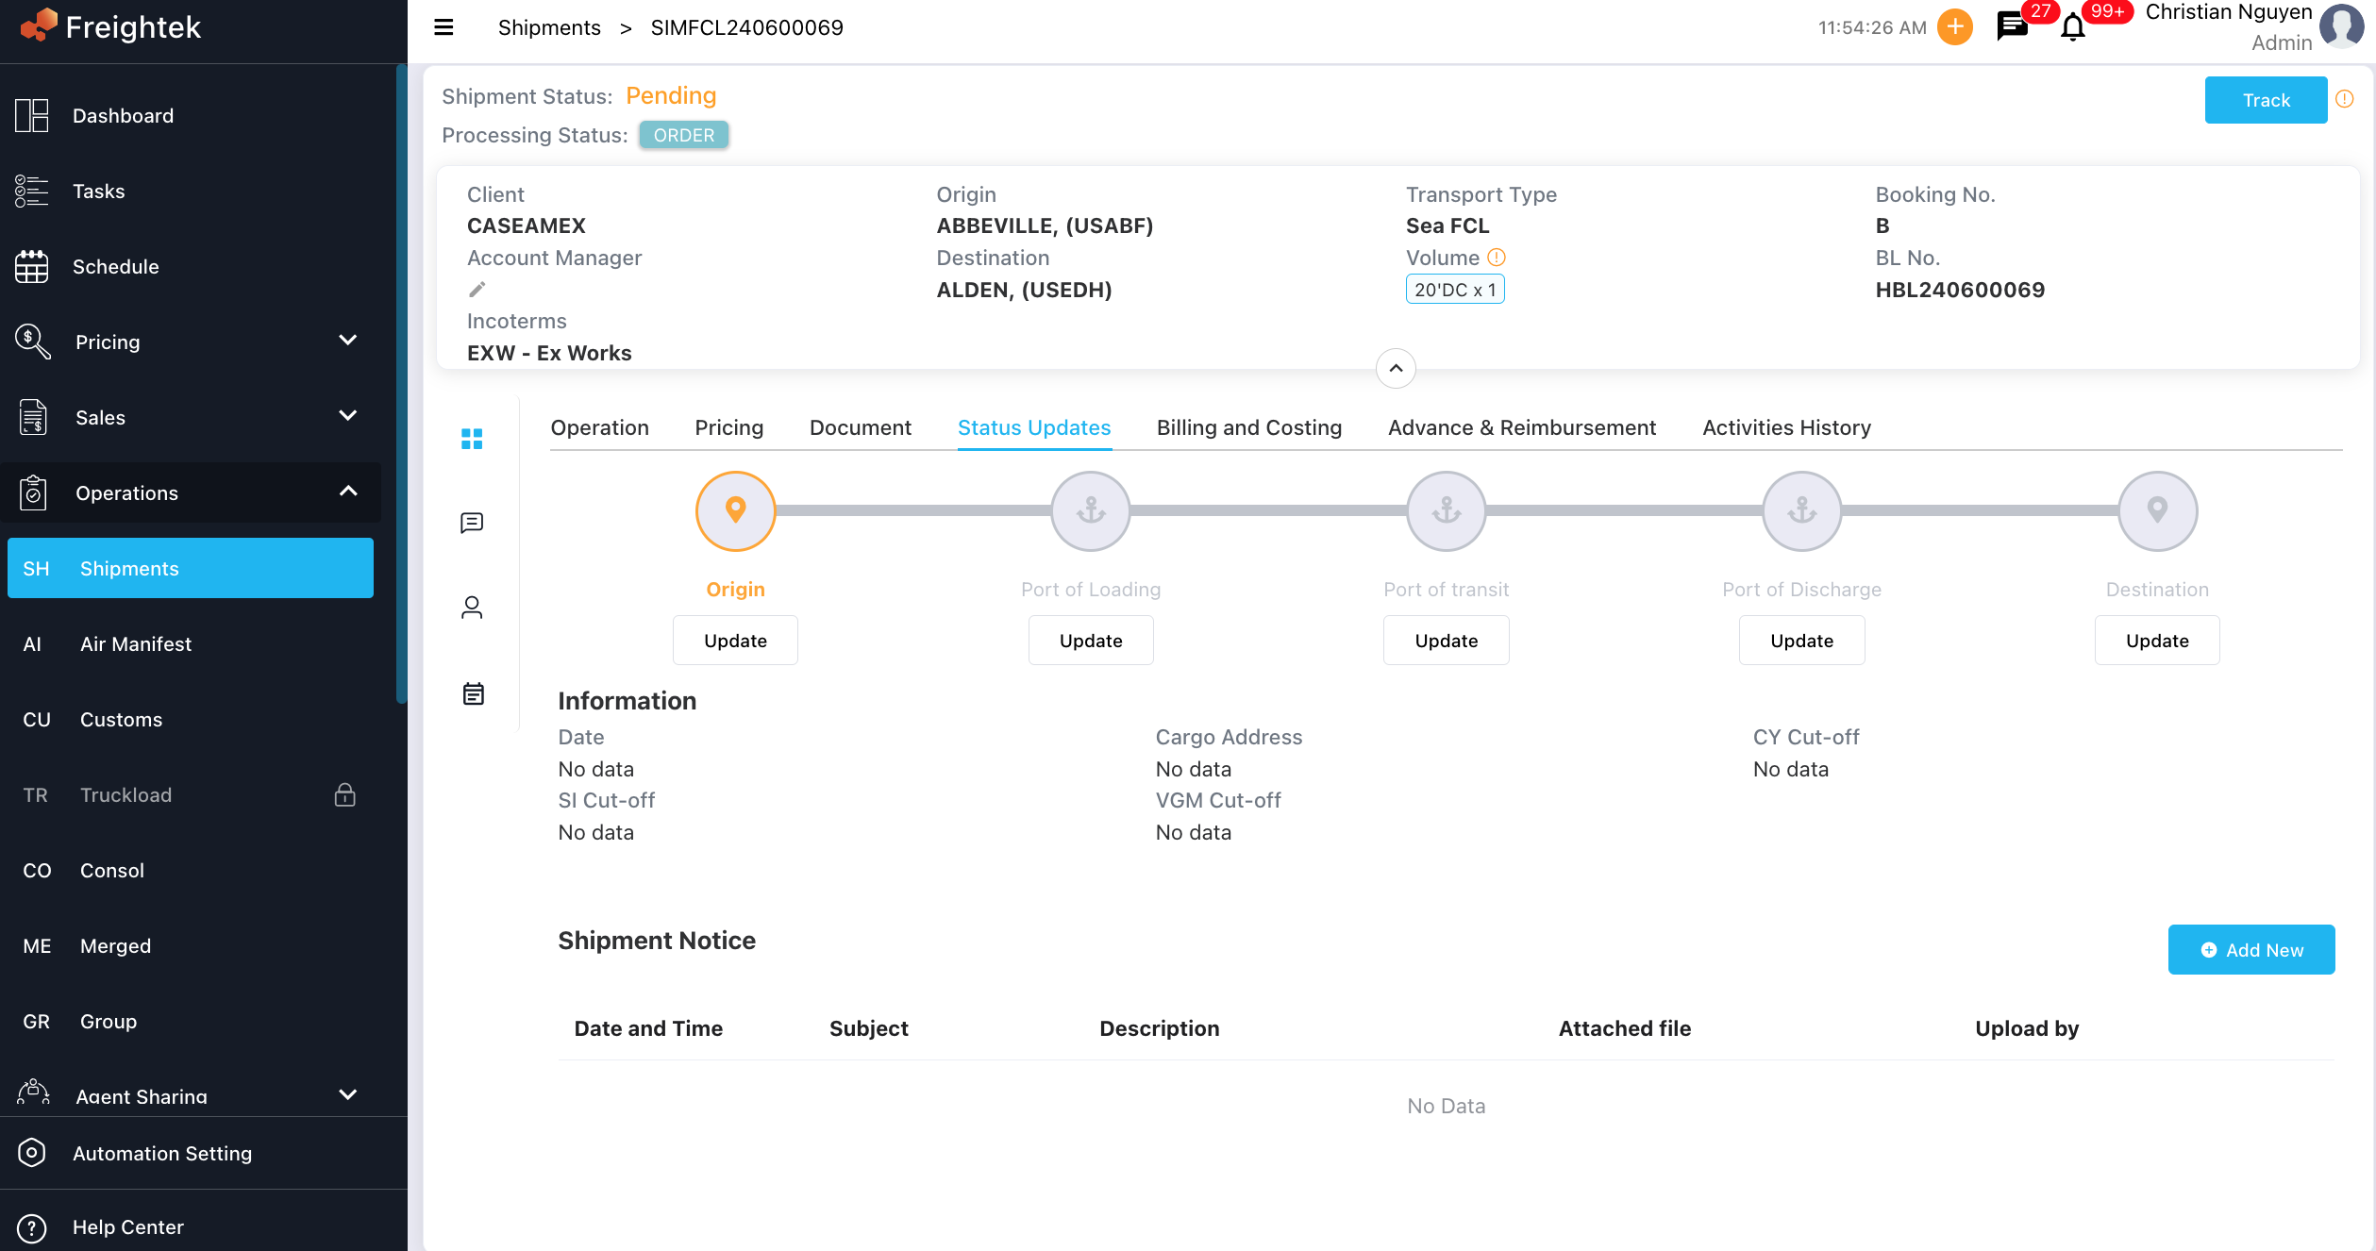Open the notifications bell
The width and height of the screenshot is (2376, 1251).
[2072, 27]
